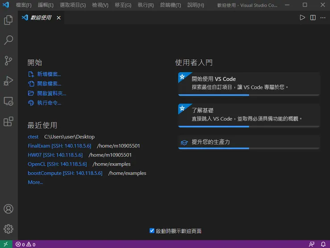Click the 新增檔案... link
The width and height of the screenshot is (330, 248).
[x=49, y=74]
